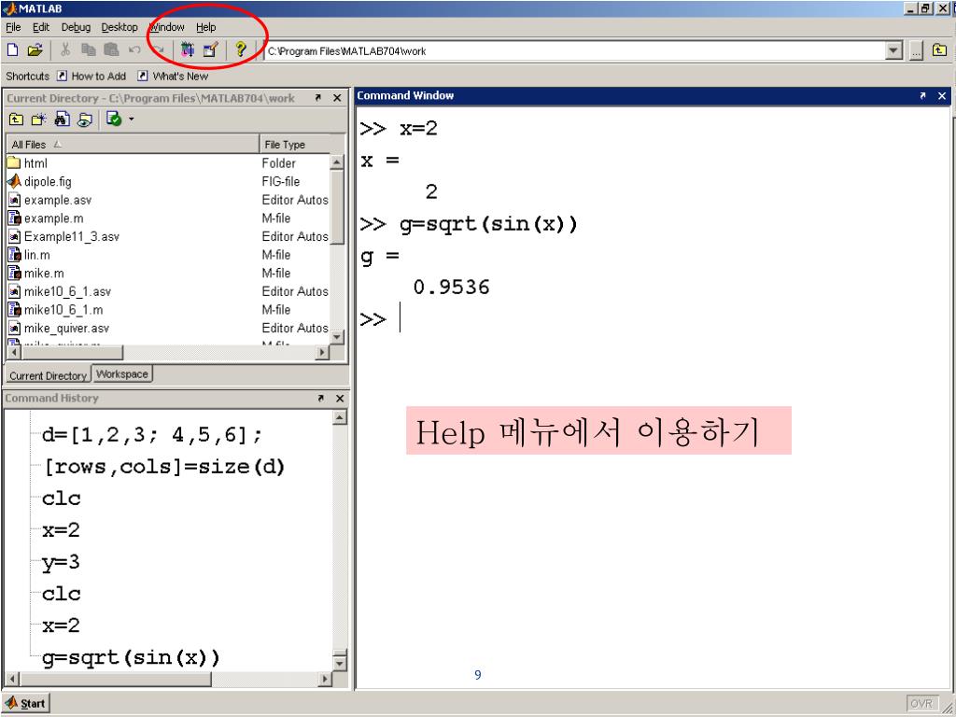Switch to the Workspace tab
The width and height of the screenshot is (956, 717).
pos(122,374)
